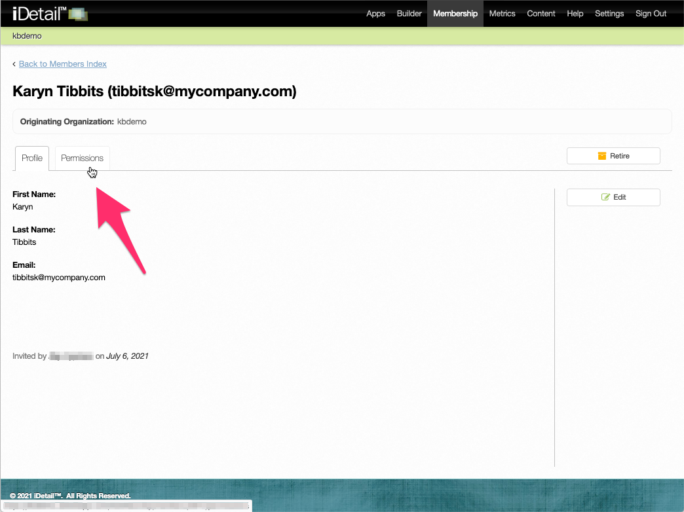The width and height of the screenshot is (684, 512).
Task: Click the Retire button
Action: tap(613, 156)
